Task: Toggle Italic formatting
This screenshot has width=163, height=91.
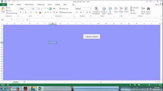Action: point(23,12)
